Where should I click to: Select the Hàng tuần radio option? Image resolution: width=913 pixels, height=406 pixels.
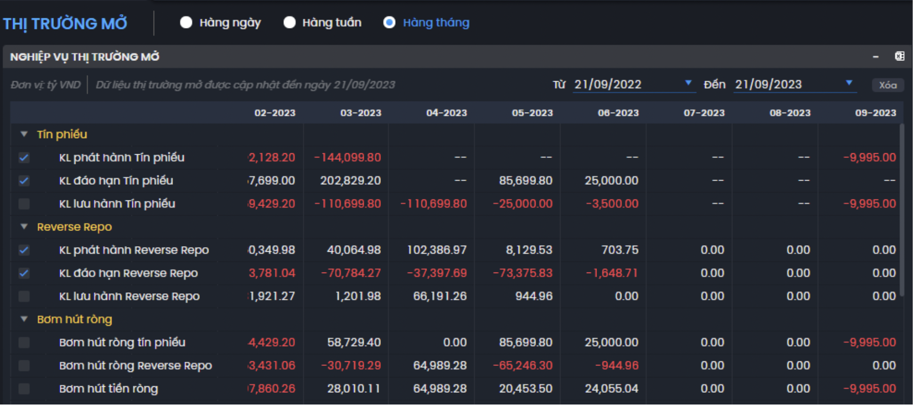(290, 22)
